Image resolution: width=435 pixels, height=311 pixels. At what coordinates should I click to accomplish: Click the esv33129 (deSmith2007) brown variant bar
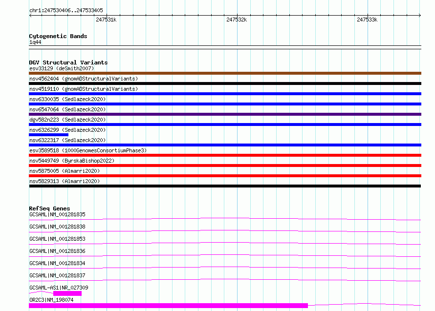coord(225,73)
